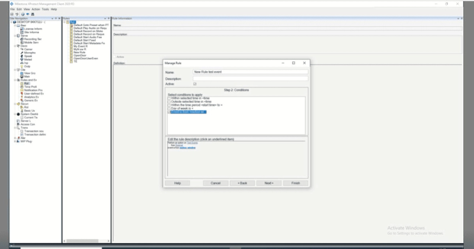The image size is (474, 249).
Task: Open Current Tasks under System Dashboard
Action: click(29, 118)
